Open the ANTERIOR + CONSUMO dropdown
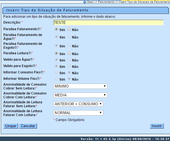Screen dimensions: 170x141 [x=78, y=104]
